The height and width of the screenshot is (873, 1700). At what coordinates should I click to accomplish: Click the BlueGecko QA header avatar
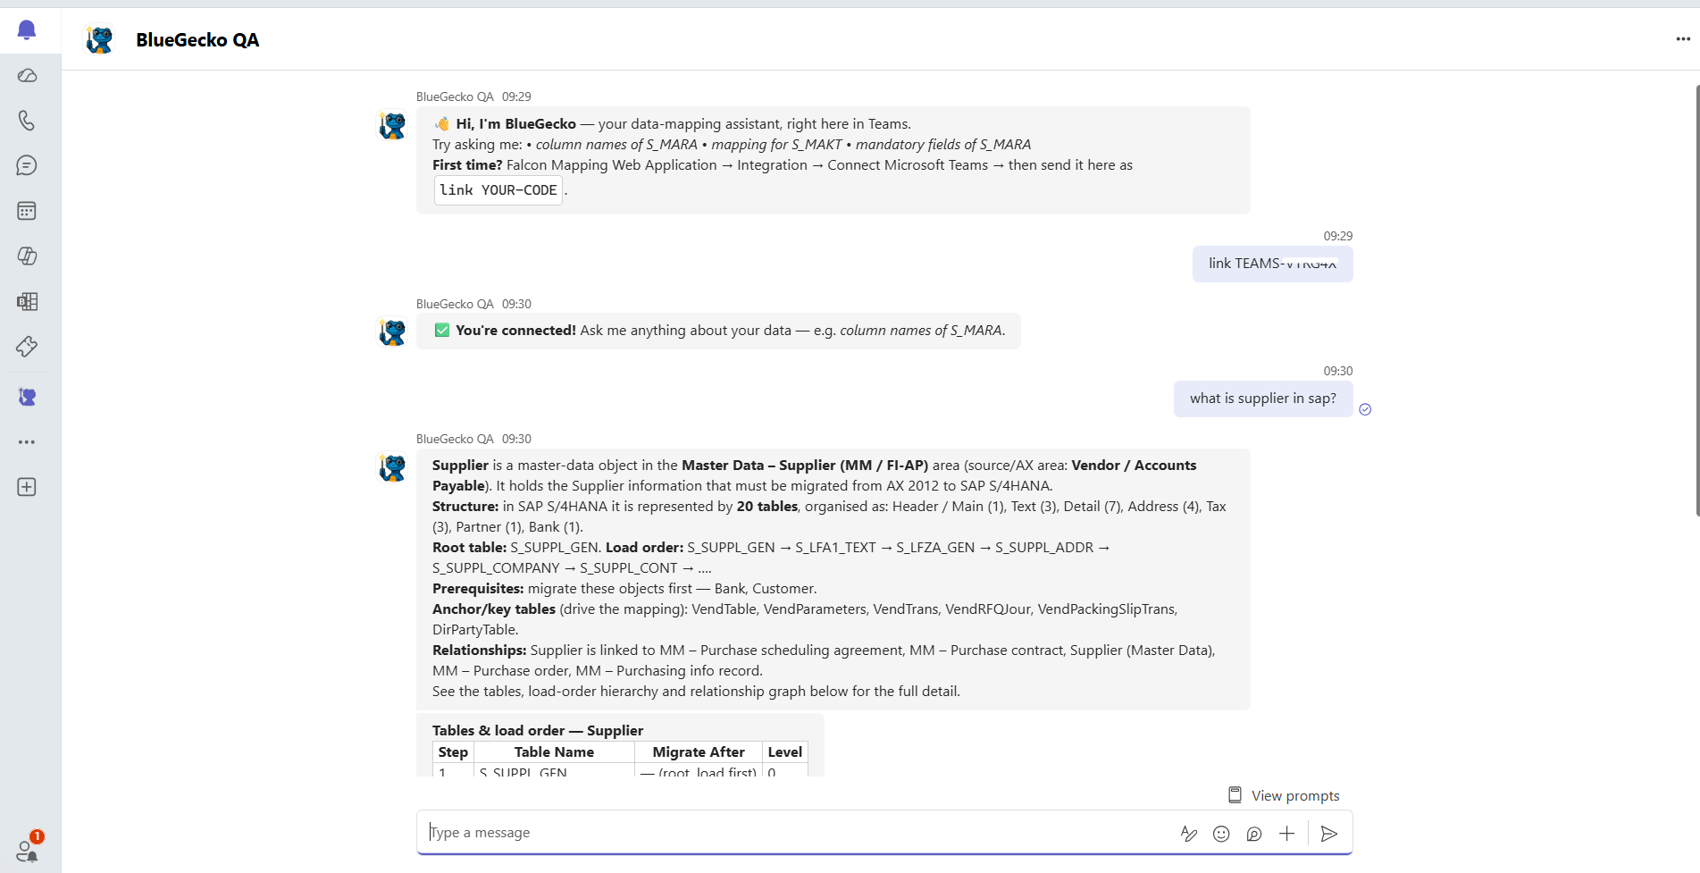(x=100, y=39)
